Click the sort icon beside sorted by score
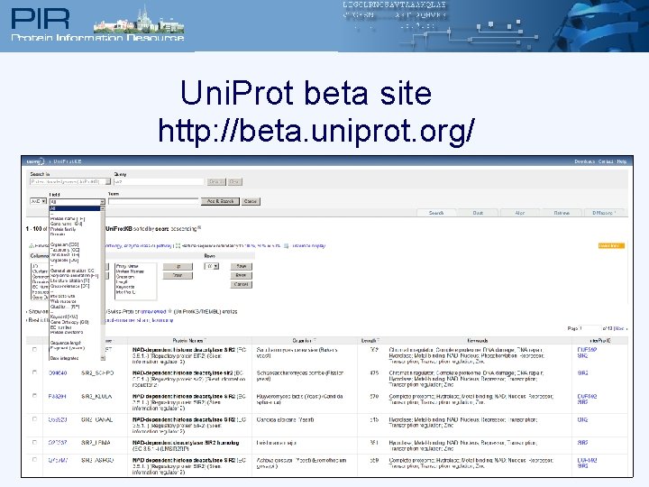 (199, 228)
